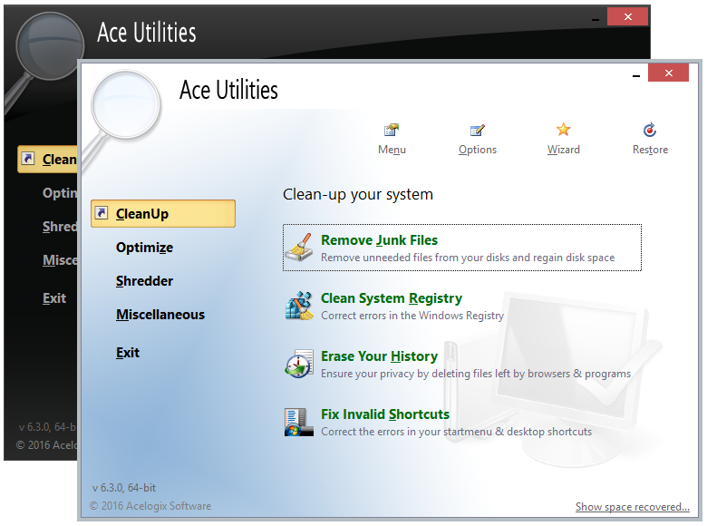Click '© 2016 Acelogix Software' in front window
This screenshot has height=526, width=707.
pos(150,506)
